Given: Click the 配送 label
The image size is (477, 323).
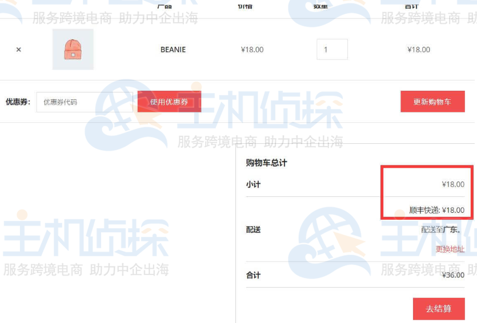Looking at the screenshot, I should [x=253, y=230].
